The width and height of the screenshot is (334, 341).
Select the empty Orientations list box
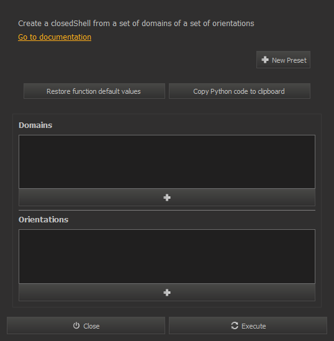pos(167,257)
